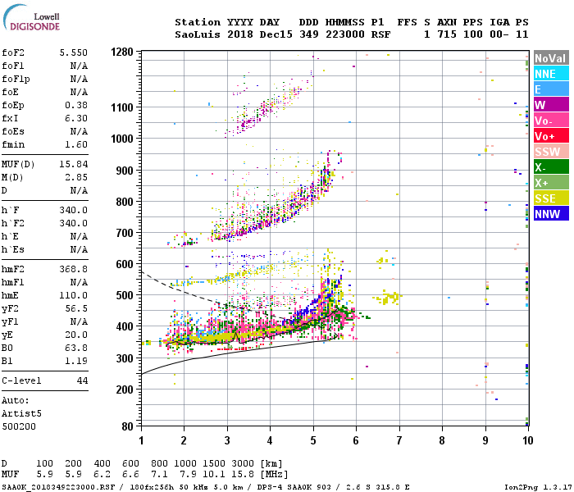Click the 600 km height axis label
The image size is (574, 492).
[125, 264]
